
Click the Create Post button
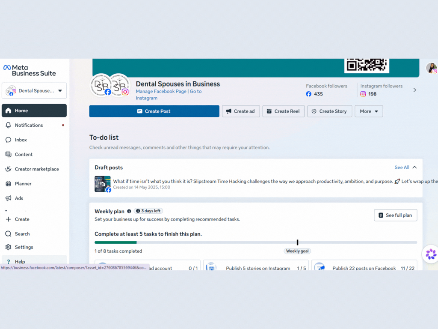154,111
